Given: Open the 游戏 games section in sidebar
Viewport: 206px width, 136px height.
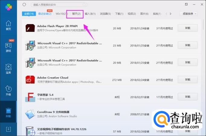Looking at the screenshot, I should pos(8,47).
